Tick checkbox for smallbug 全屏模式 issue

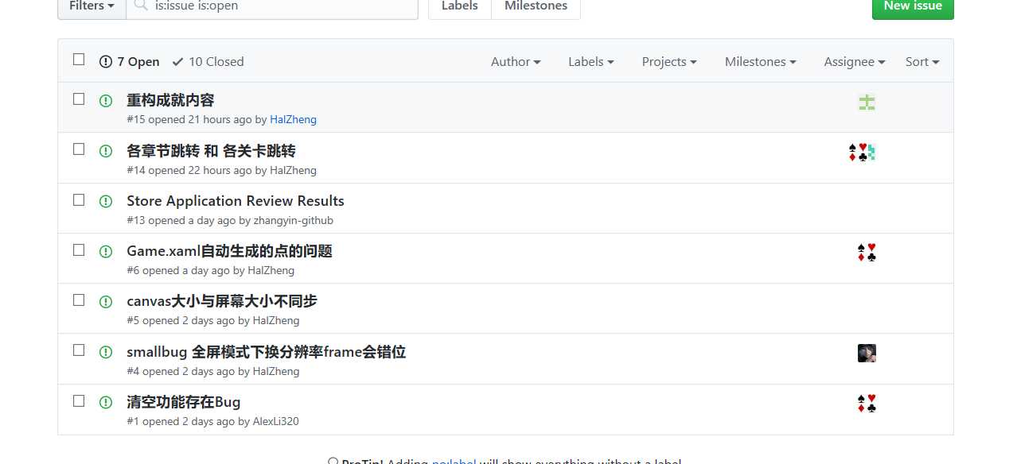79,350
